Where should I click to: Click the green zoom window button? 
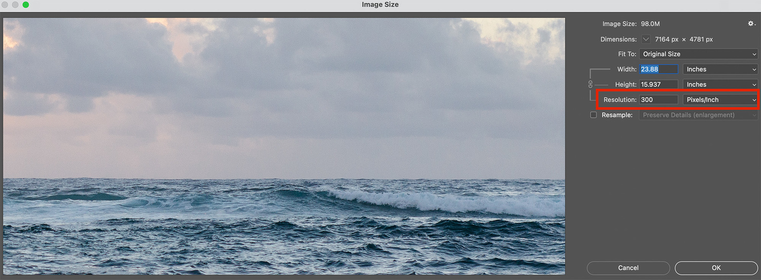click(x=26, y=5)
